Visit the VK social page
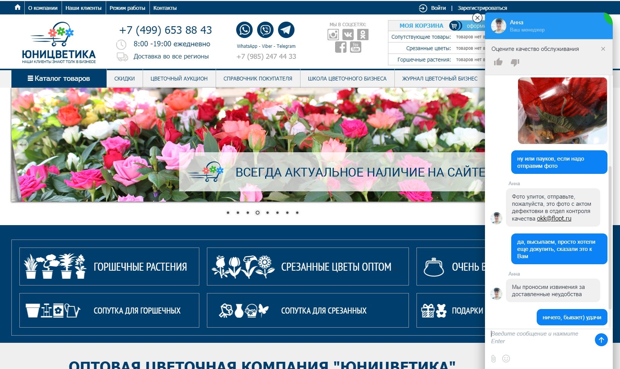Screen dimensions: 620x369 (348, 35)
